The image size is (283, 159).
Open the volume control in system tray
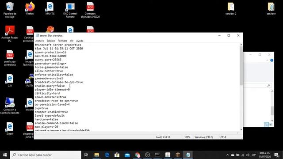click(248, 155)
